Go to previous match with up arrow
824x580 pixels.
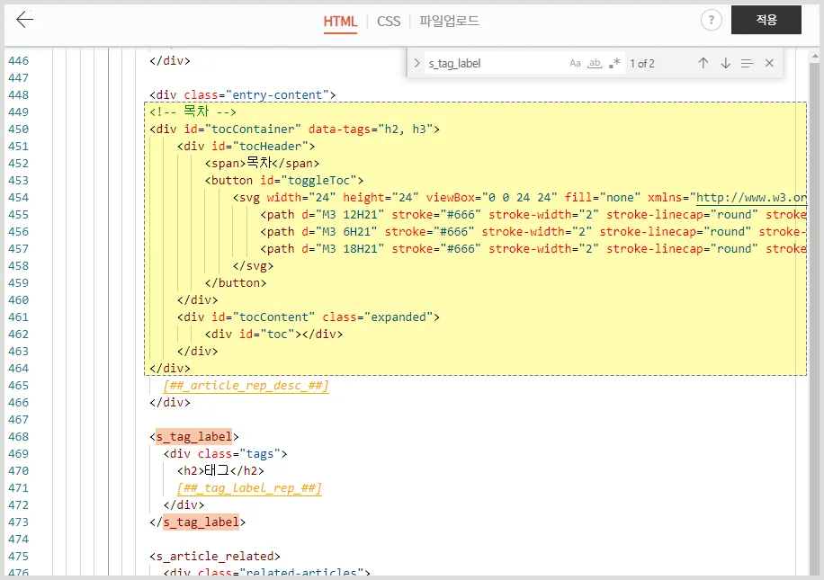(703, 64)
